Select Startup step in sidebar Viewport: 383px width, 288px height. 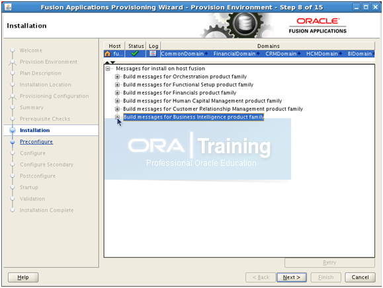coord(29,188)
